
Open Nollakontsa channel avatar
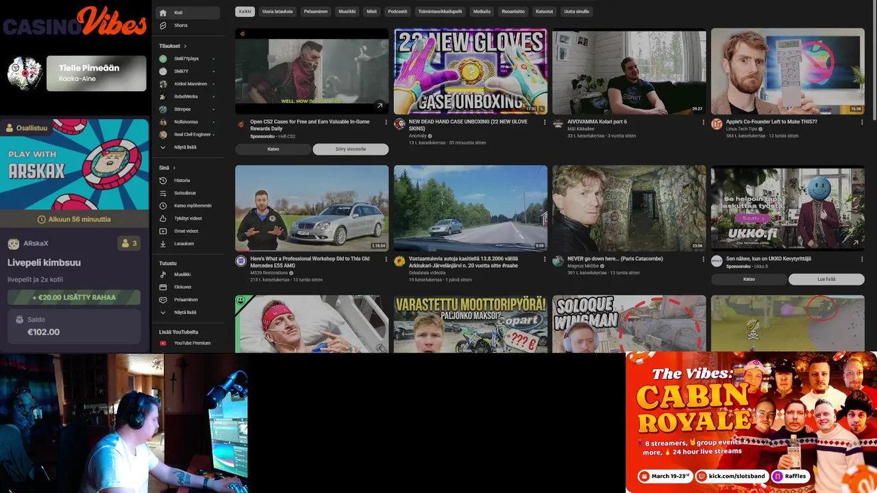163,122
